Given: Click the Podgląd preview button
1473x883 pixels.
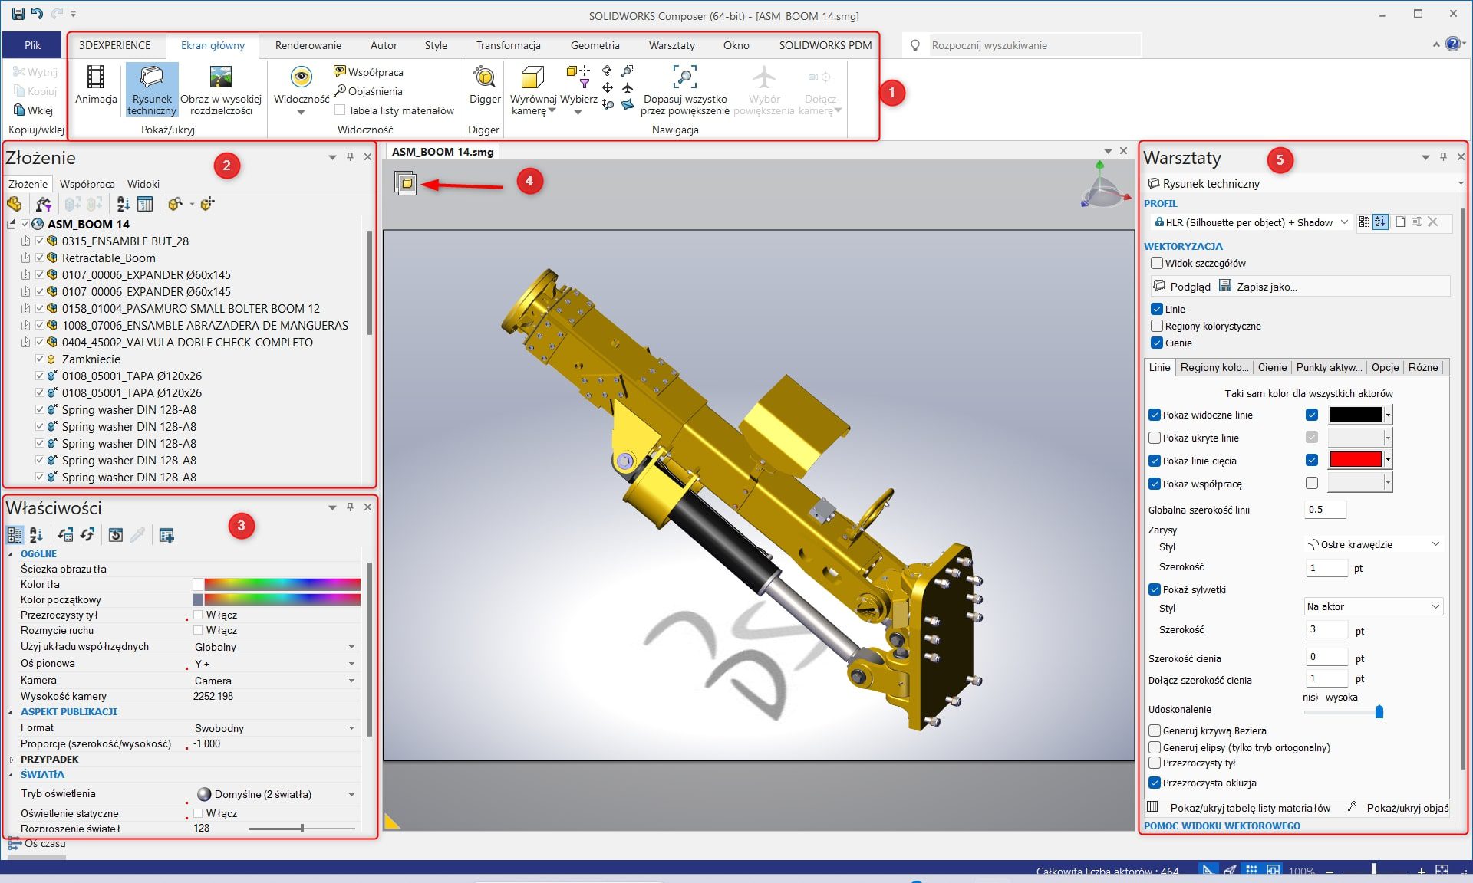Looking at the screenshot, I should tap(1182, 286).
